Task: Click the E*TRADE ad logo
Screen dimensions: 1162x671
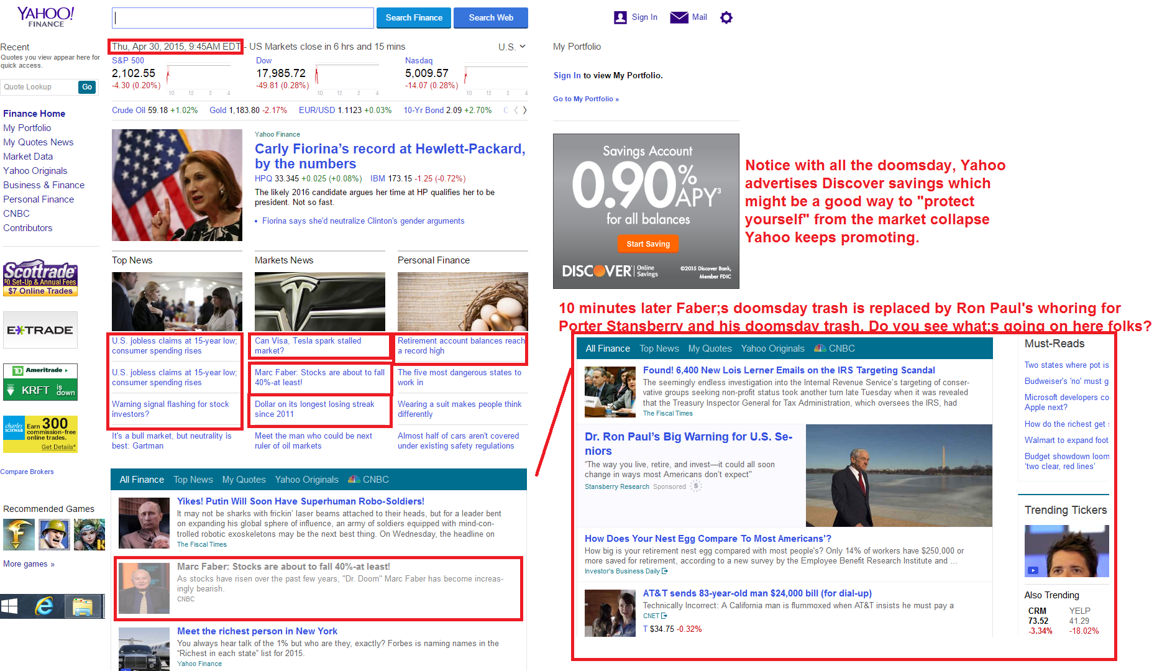Action: 40,330
